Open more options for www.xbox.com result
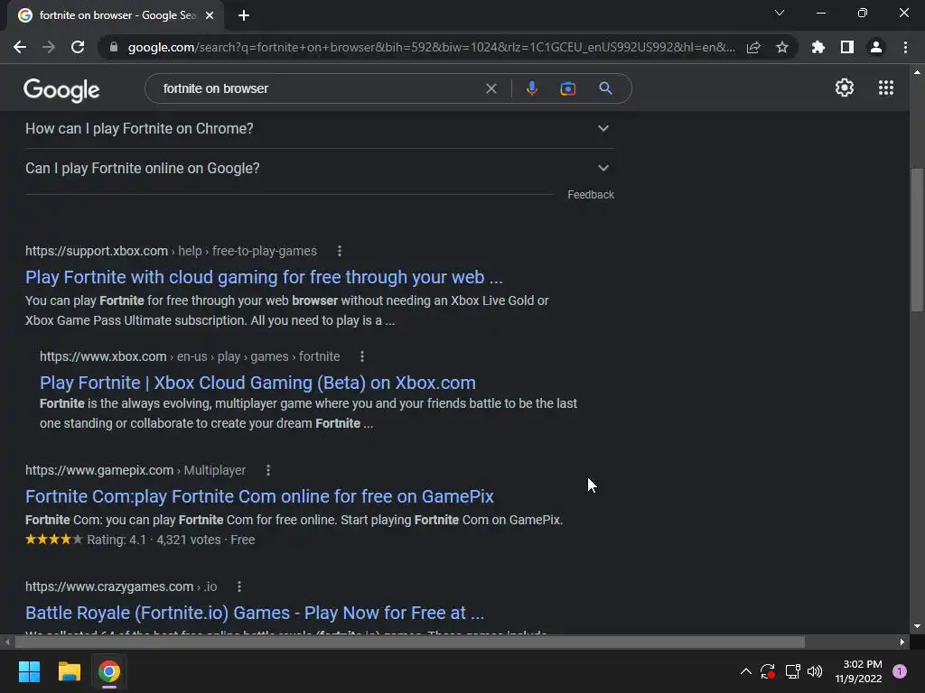 tap(362, 356)
